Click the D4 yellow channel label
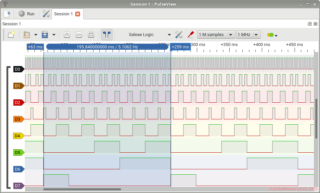 [x=18, y=136]
